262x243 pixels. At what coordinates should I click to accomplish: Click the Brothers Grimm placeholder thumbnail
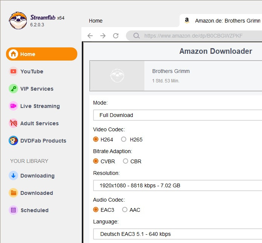click(117, 76)
